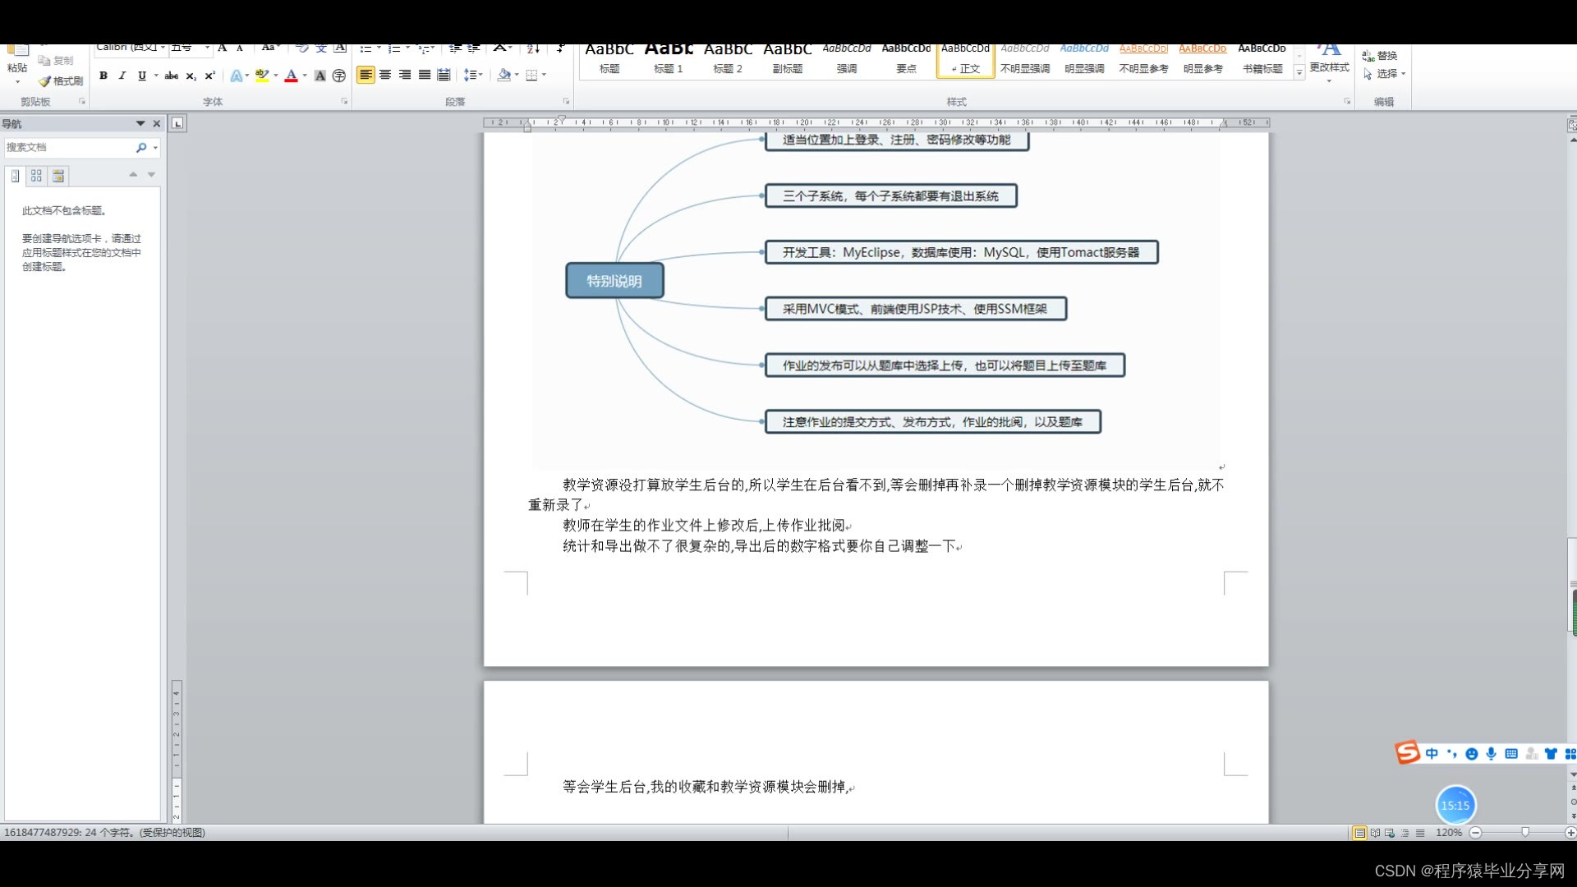
Task: Click the character shading icon
Action: point(320,76)
